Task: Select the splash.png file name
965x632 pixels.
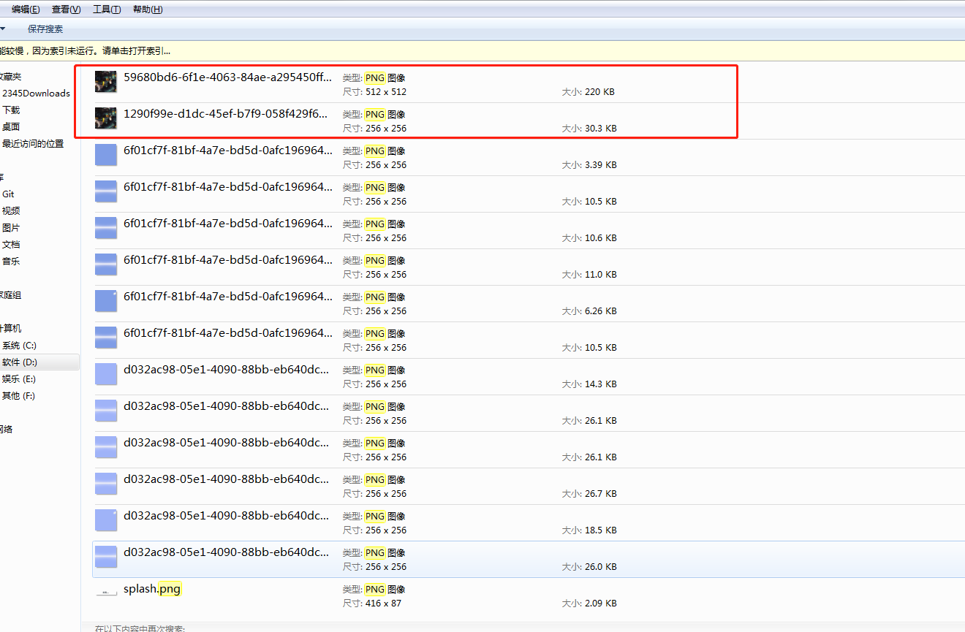Action: point(152,589)
